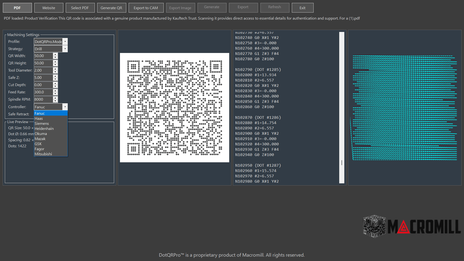The height and width of the screenshot is (261, 464).
Task: Increase Safe Z with up arrow
Action: (x=55, y=76)
